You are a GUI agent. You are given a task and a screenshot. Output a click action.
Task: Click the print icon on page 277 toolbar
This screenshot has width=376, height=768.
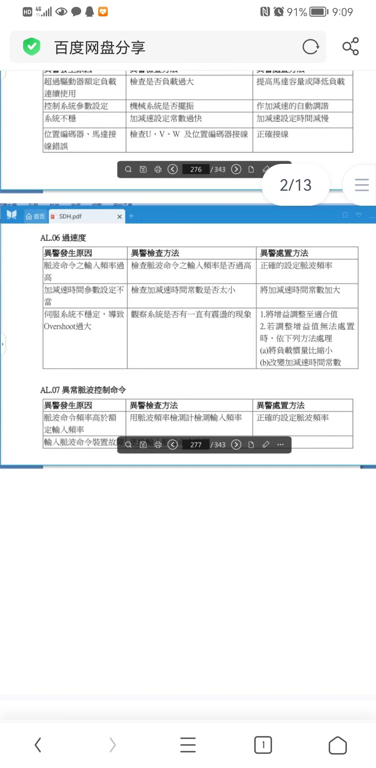(158, 444)
